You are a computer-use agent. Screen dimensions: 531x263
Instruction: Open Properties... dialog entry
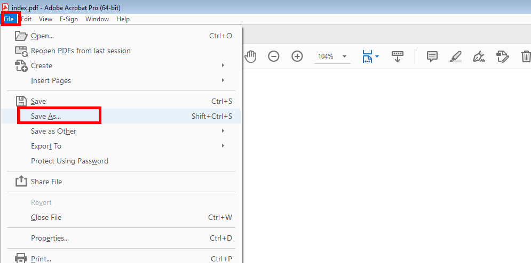point(121,238)
